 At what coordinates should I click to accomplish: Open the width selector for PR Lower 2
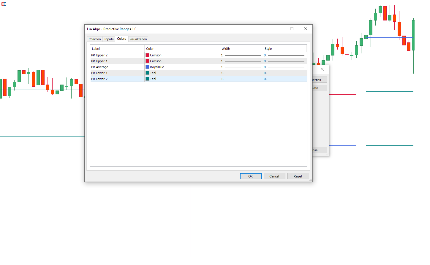(241, 79)
